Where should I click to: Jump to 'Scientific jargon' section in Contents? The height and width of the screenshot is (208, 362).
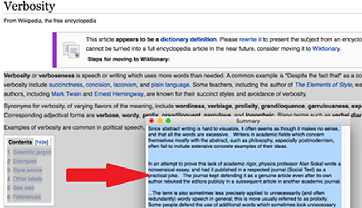pyautogui.click(x=32, y=152)
